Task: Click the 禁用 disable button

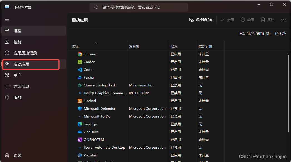Action: [247, 20]
